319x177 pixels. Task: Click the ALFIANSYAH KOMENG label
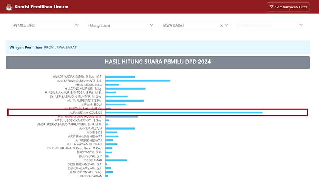[86, 112]
